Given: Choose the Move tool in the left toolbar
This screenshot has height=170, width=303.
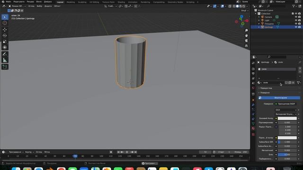Looking at the screenshot, I should (5, 29).
